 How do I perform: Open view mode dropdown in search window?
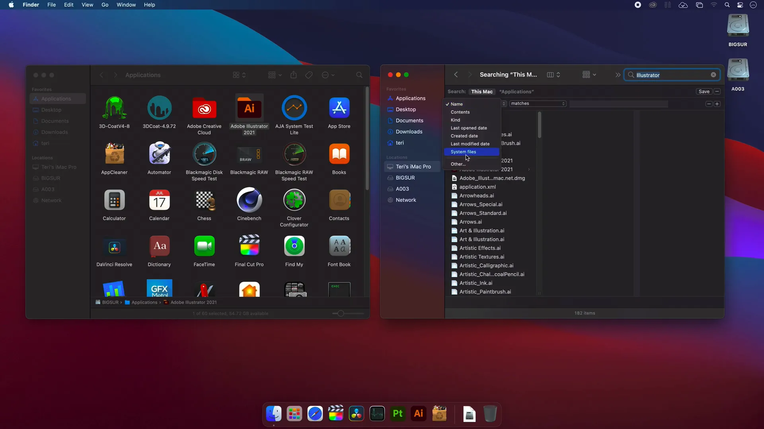pos(554,75)
